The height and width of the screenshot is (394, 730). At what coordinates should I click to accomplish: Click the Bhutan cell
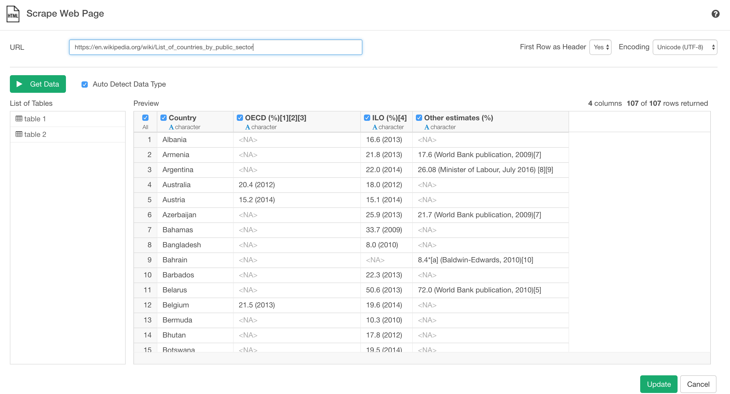coord(195,335)
